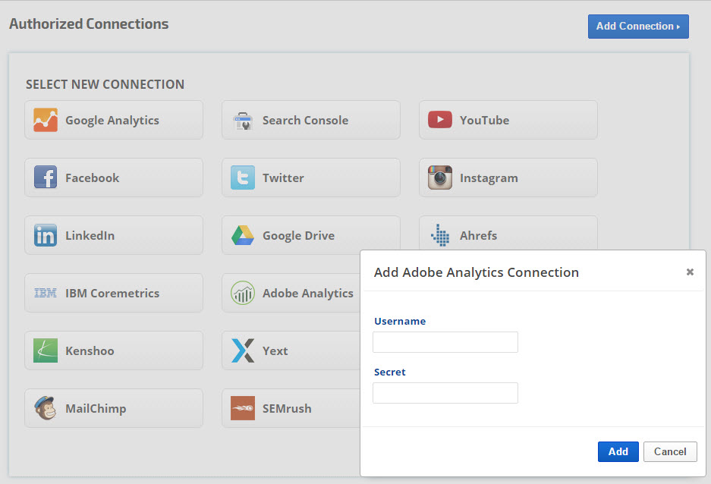Click the LinkedIn logo icon
This screenshot has height=484, width=711.
46,235
